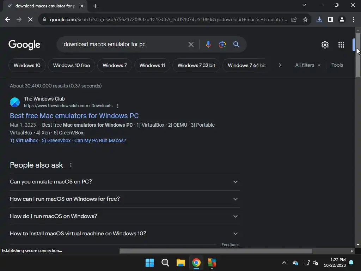Screen dimensions: 361x271
Task: Toggle Chrome side panel
Action: tap(331, 20)
